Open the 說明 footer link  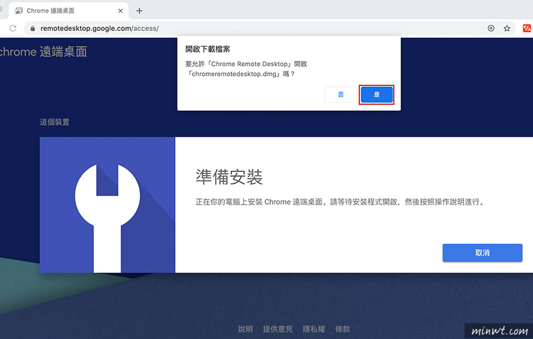point(245,329)
